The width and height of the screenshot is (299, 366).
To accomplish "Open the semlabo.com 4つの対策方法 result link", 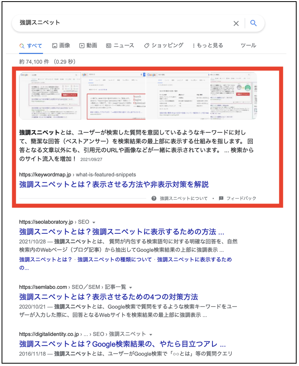I will (108, 297).
